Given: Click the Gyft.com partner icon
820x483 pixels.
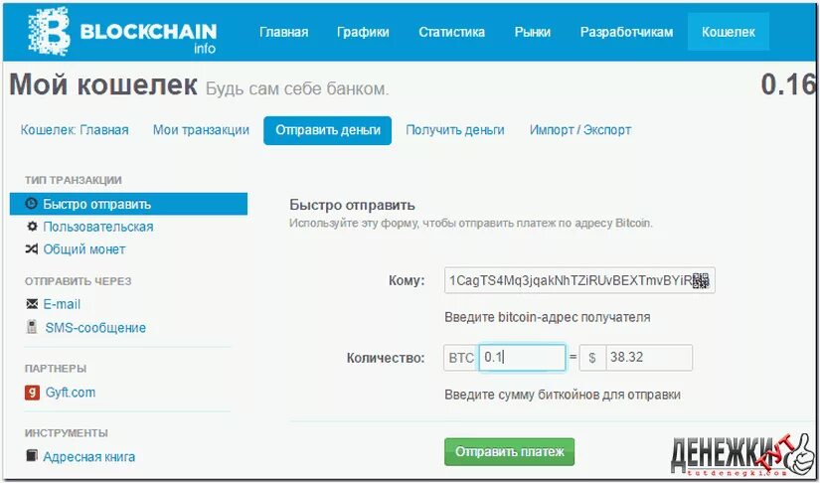Looking at the screenshot, I should point(32,392).
